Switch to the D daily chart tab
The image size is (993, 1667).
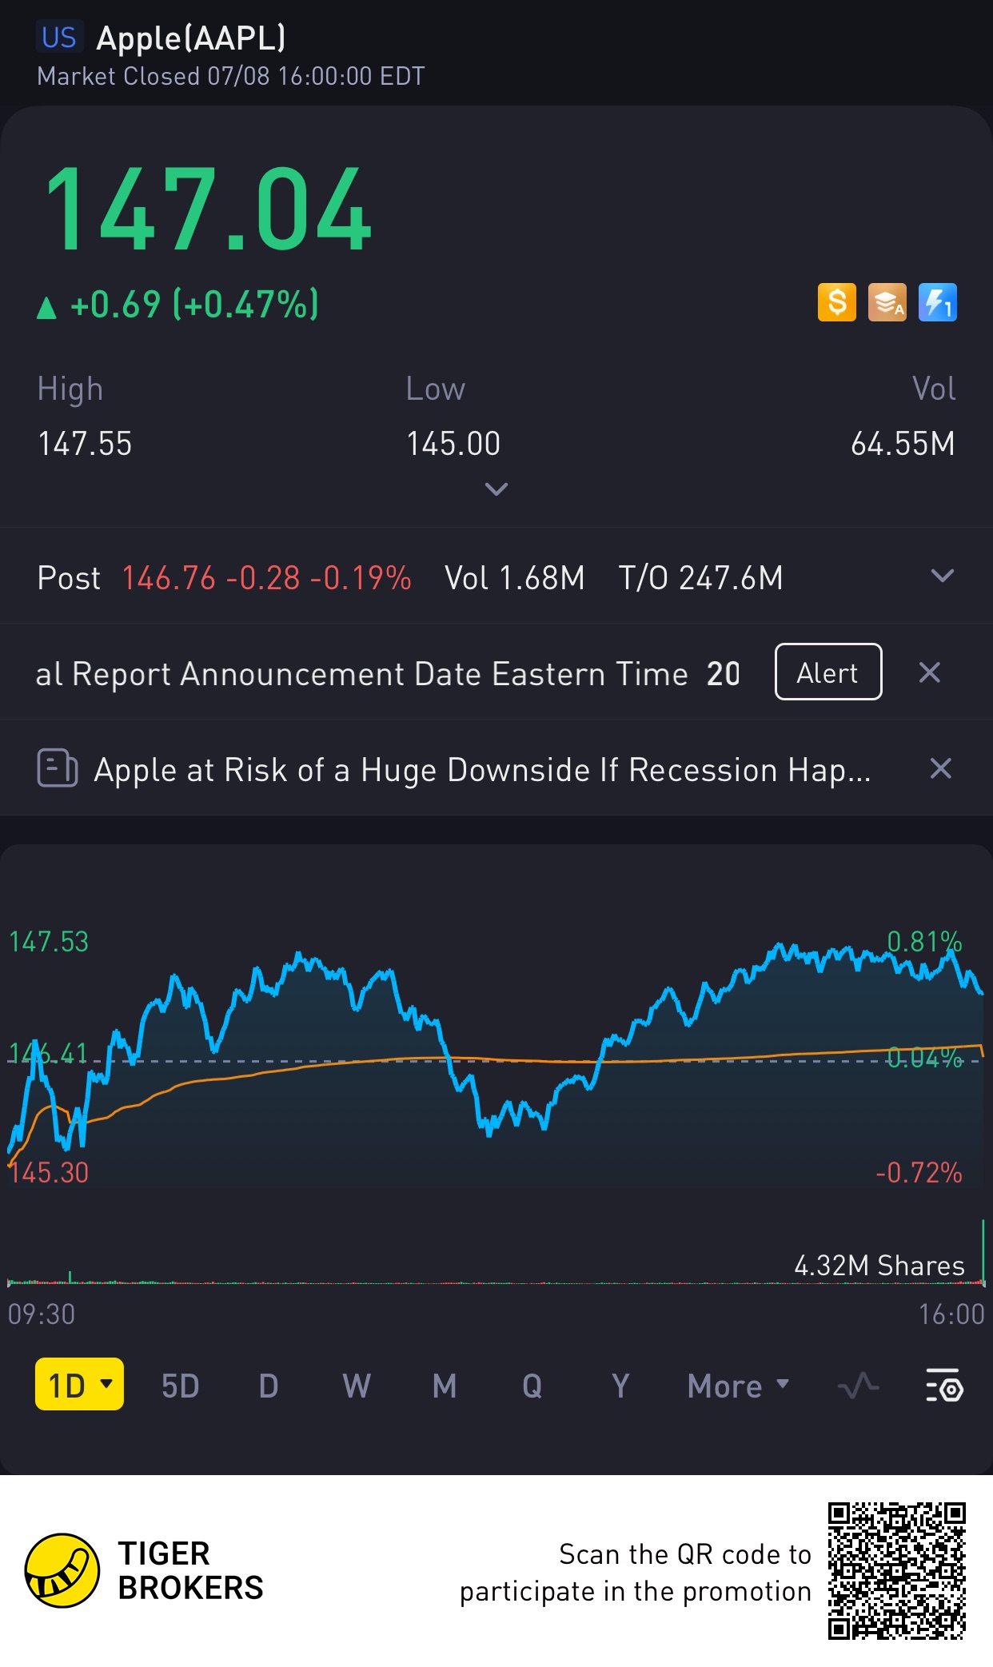[x=269, y=1386]
